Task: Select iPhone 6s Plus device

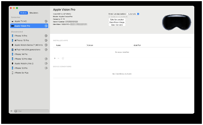Action: pos(29,73)
